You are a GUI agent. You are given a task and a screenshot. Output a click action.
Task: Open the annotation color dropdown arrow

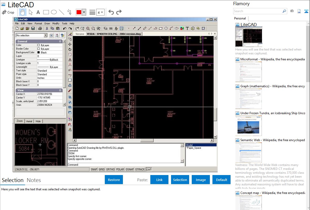[x=84, y=12]
